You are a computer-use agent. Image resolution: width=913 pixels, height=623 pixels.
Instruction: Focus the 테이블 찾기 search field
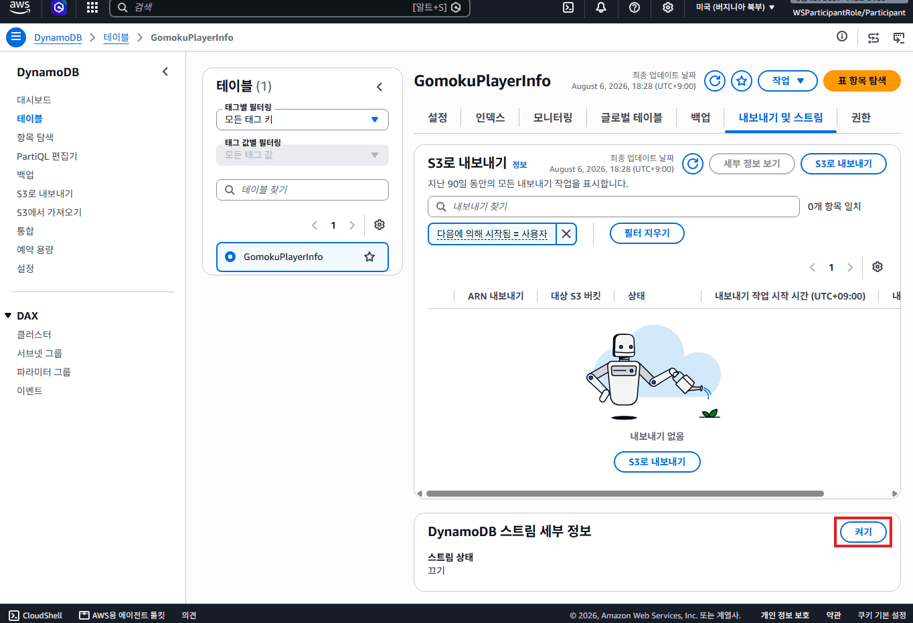(303, 190)
